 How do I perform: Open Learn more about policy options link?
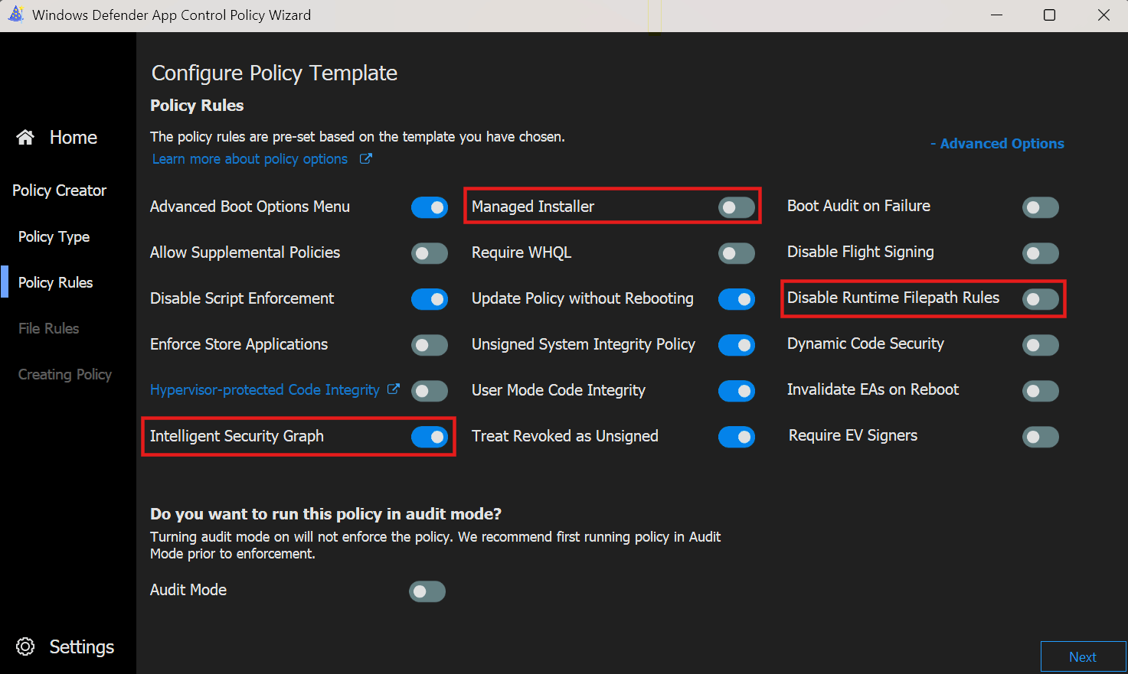tap(250, 159)
